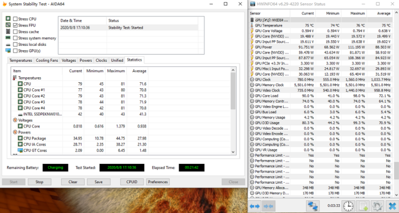The height and width of the screenshot is (213, 399).
Task: Select the GPU Bus Load row
Action: coord(321,112)
